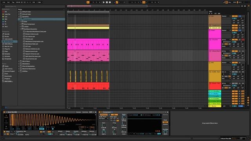This screenshot has height=141, width=251.
Task: Click the Master track header
Action: coord(215,106)
